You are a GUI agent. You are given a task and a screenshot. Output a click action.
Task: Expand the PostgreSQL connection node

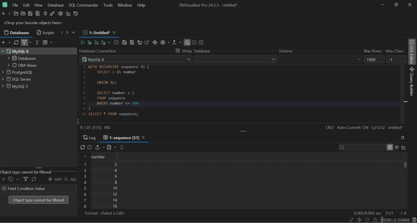pos(4,72)
